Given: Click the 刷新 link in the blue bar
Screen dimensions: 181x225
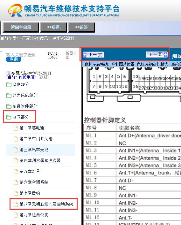Looking at the screenshot, I should (176, 56).
